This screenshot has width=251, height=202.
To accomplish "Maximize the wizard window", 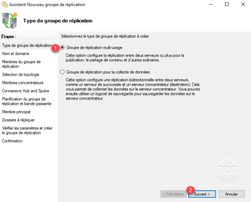I will point(227,5).
